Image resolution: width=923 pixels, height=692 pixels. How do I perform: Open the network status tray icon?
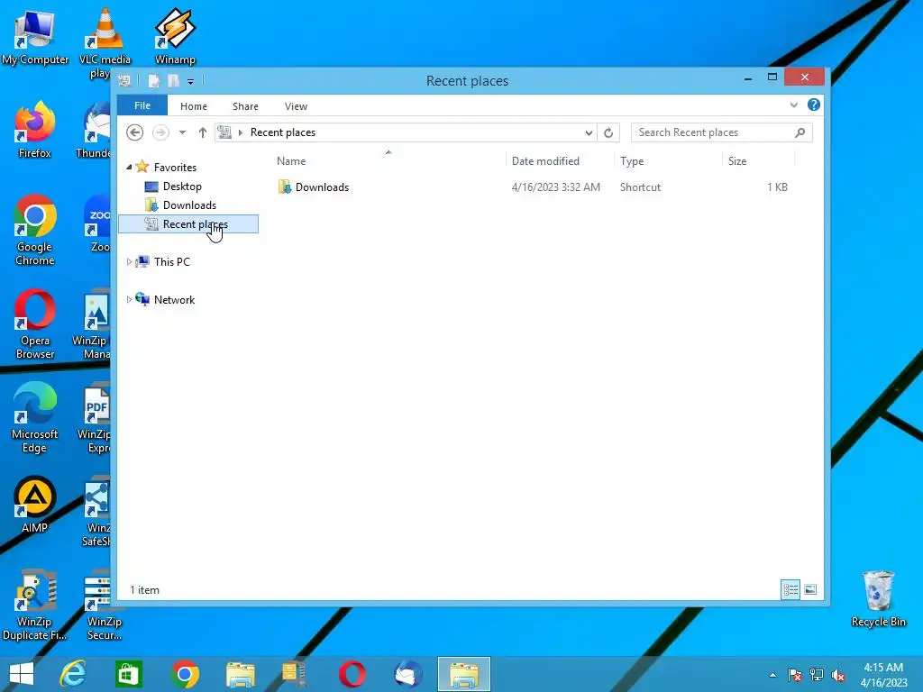point(817,675)
